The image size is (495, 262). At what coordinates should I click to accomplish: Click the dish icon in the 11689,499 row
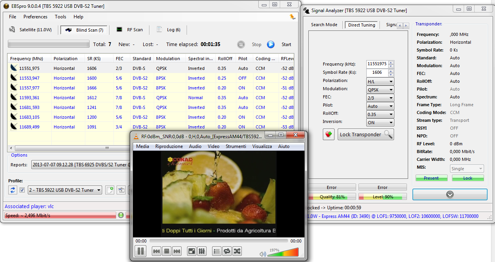14,127
